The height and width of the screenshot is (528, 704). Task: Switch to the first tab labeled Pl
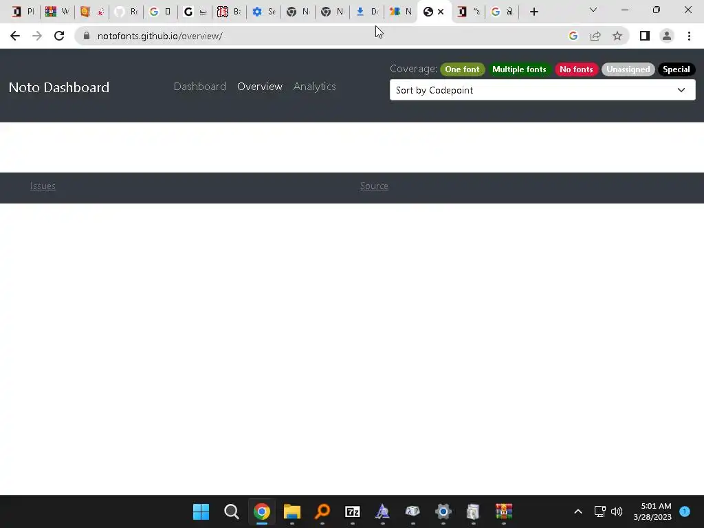pos(23,12)
